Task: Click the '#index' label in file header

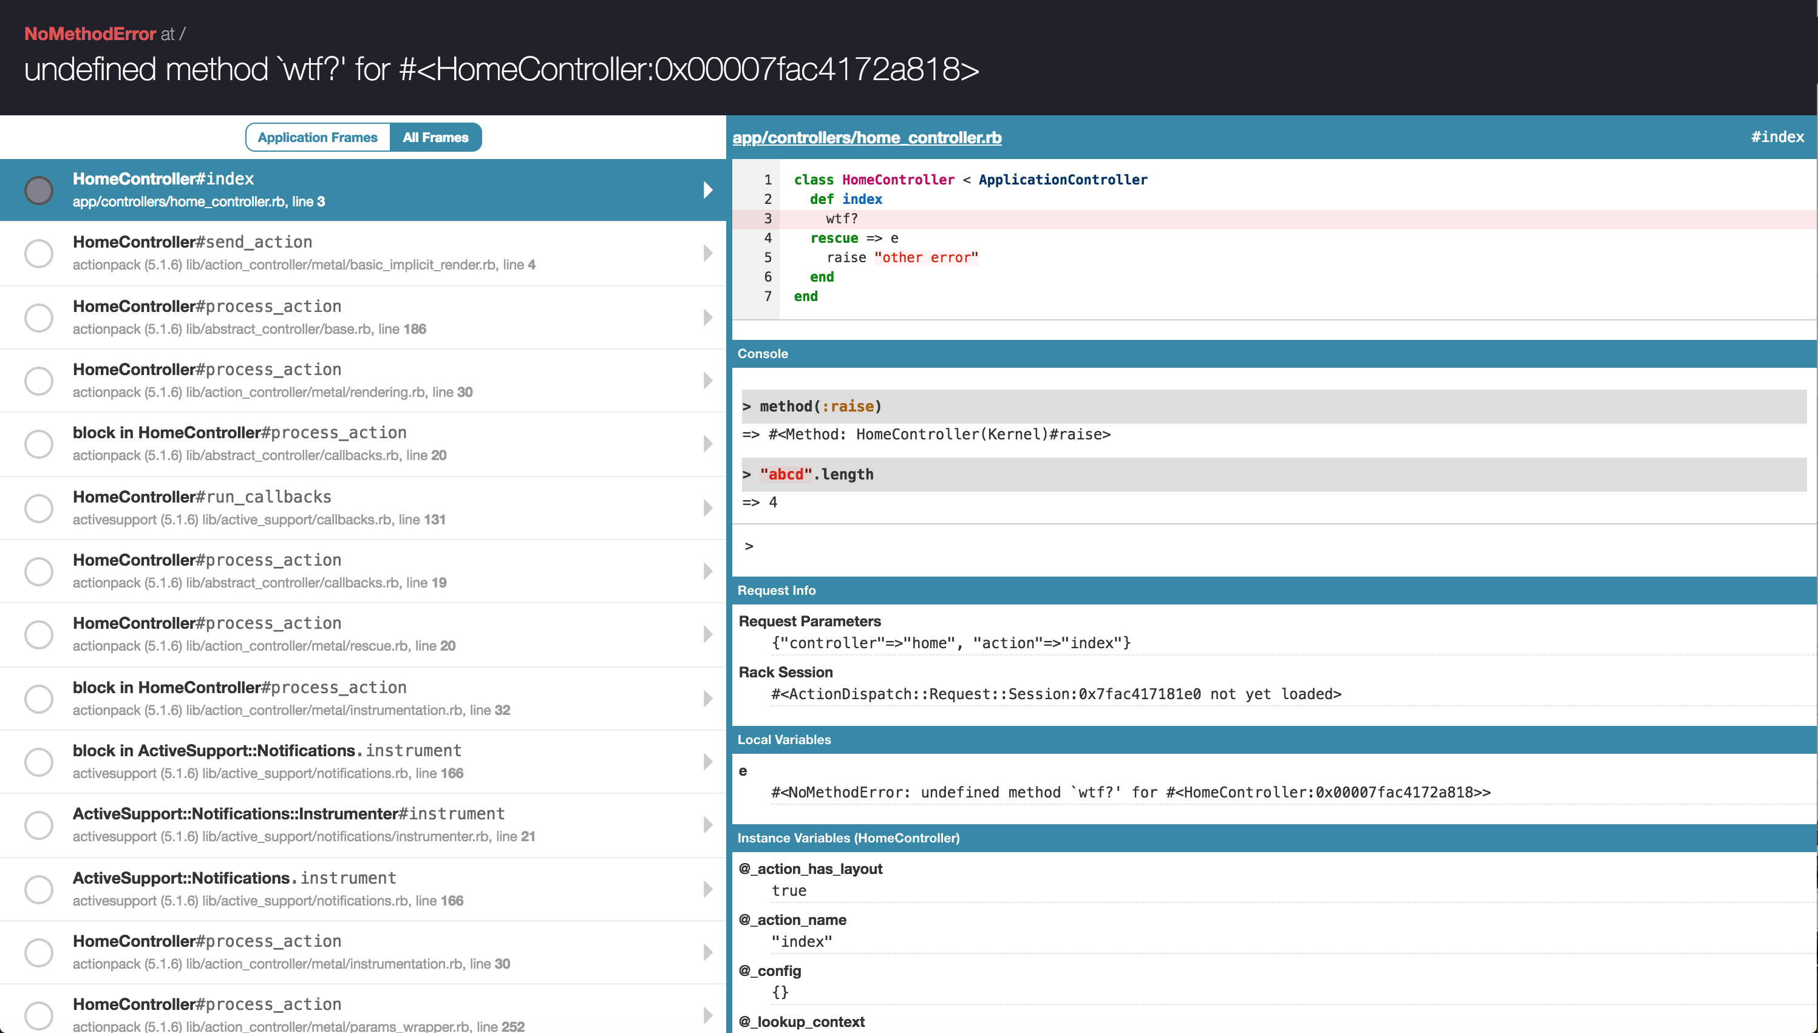Action: [x=1777, y=137]
